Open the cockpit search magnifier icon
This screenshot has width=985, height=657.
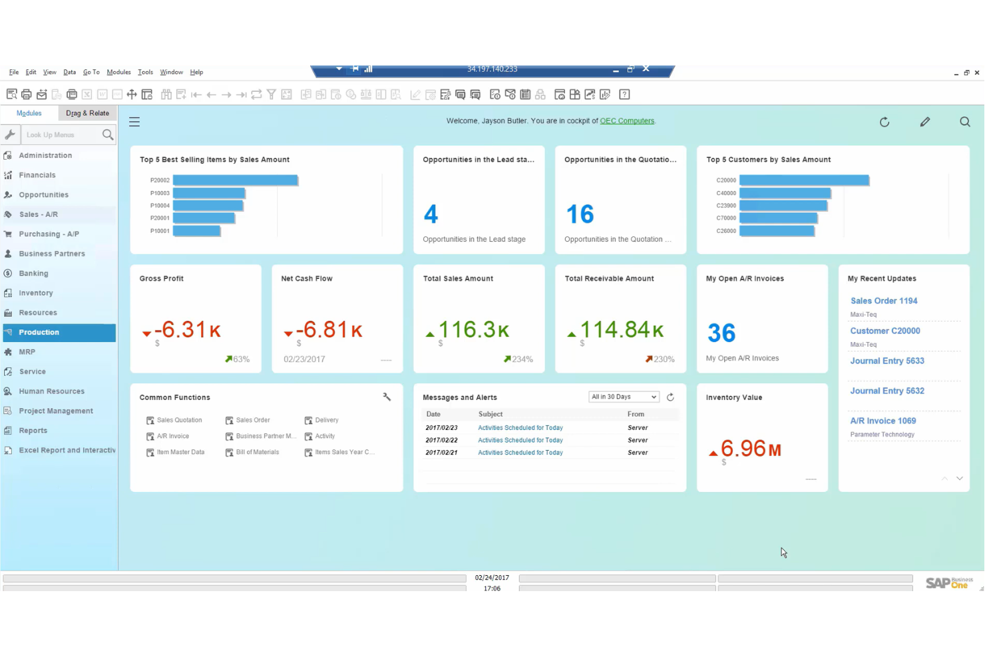(965, 122)
